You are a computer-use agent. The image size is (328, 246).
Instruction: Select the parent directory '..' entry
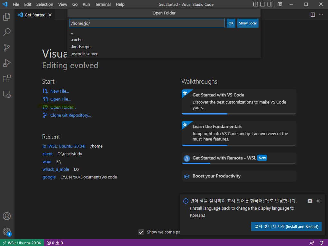click(164, 33)
